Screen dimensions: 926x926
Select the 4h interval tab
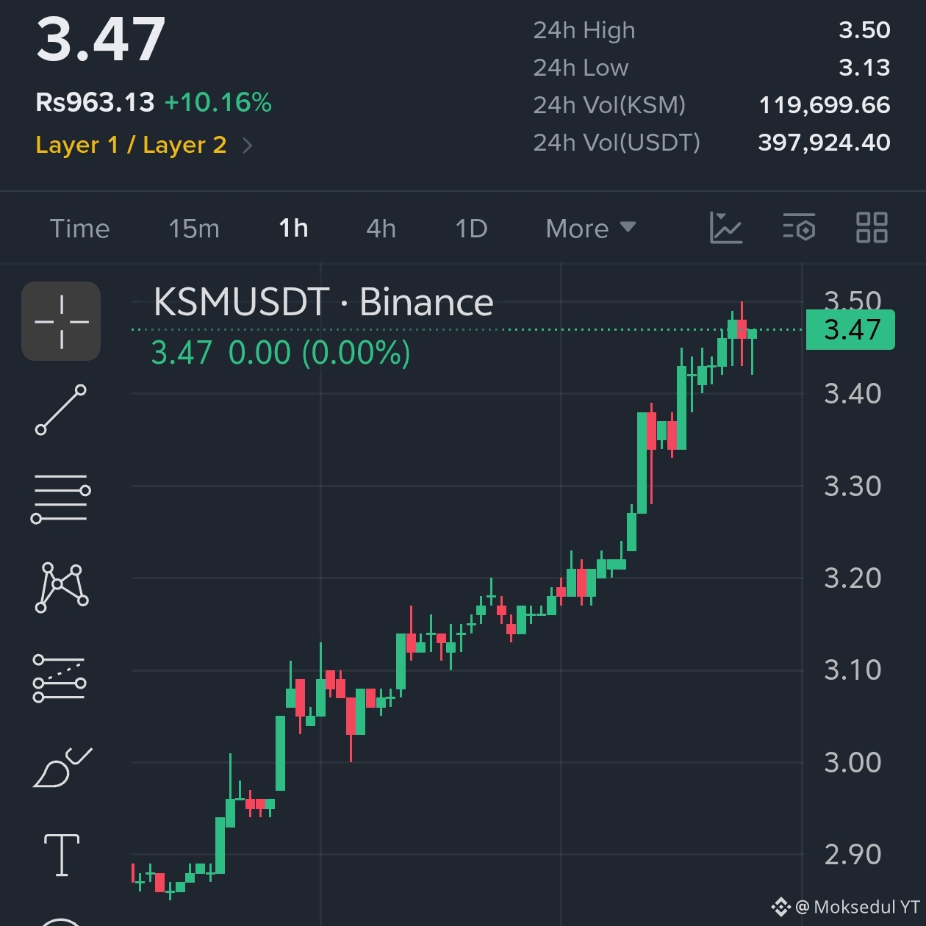pyautogui.click(x=381, y=229)
